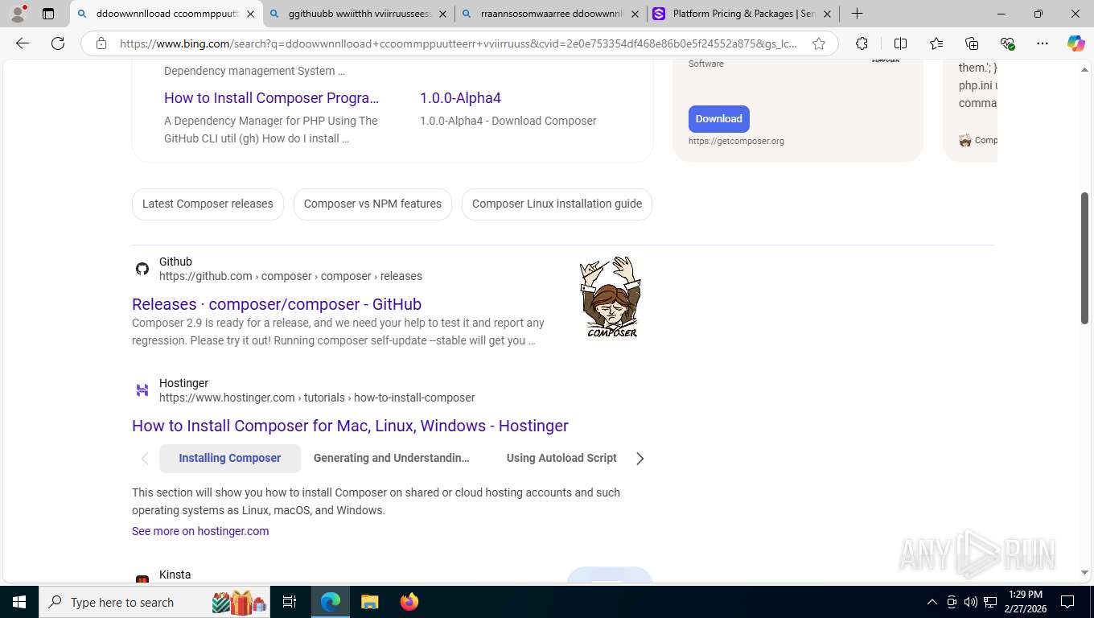Screen dimensions: 1094x618
Task: Show hidden system tray icons
Action: coord(932,602)
